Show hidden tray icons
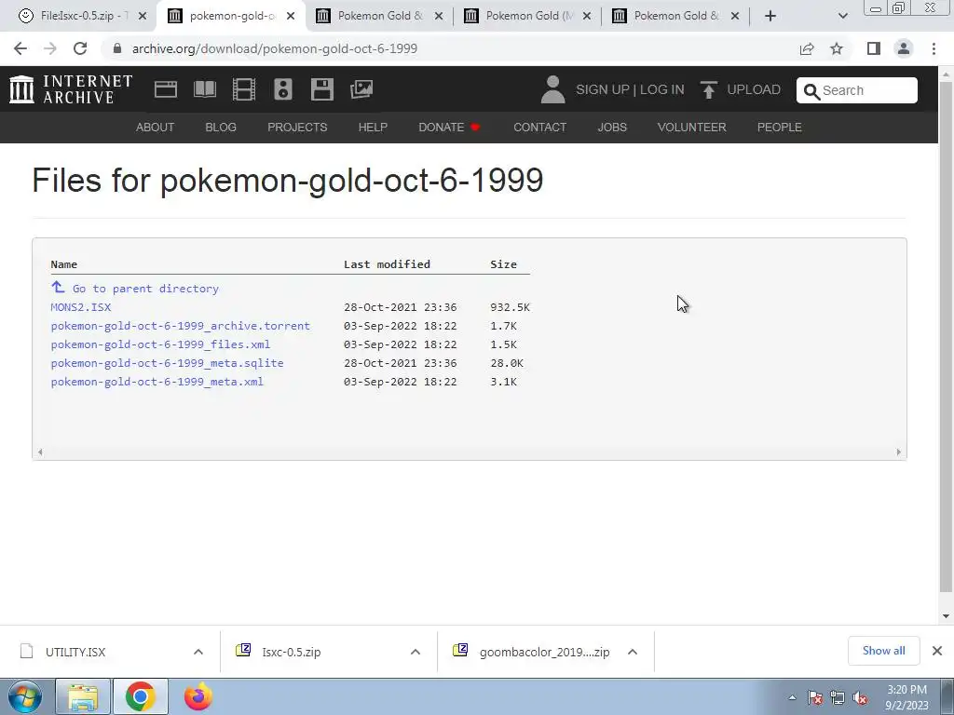The height and width of the screenshot is (715, 954). (792, 698)
